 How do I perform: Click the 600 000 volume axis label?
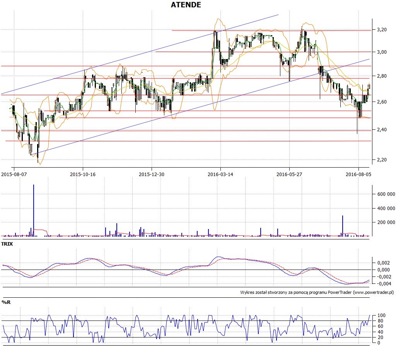pyautogui.click(x=386, y=194)
